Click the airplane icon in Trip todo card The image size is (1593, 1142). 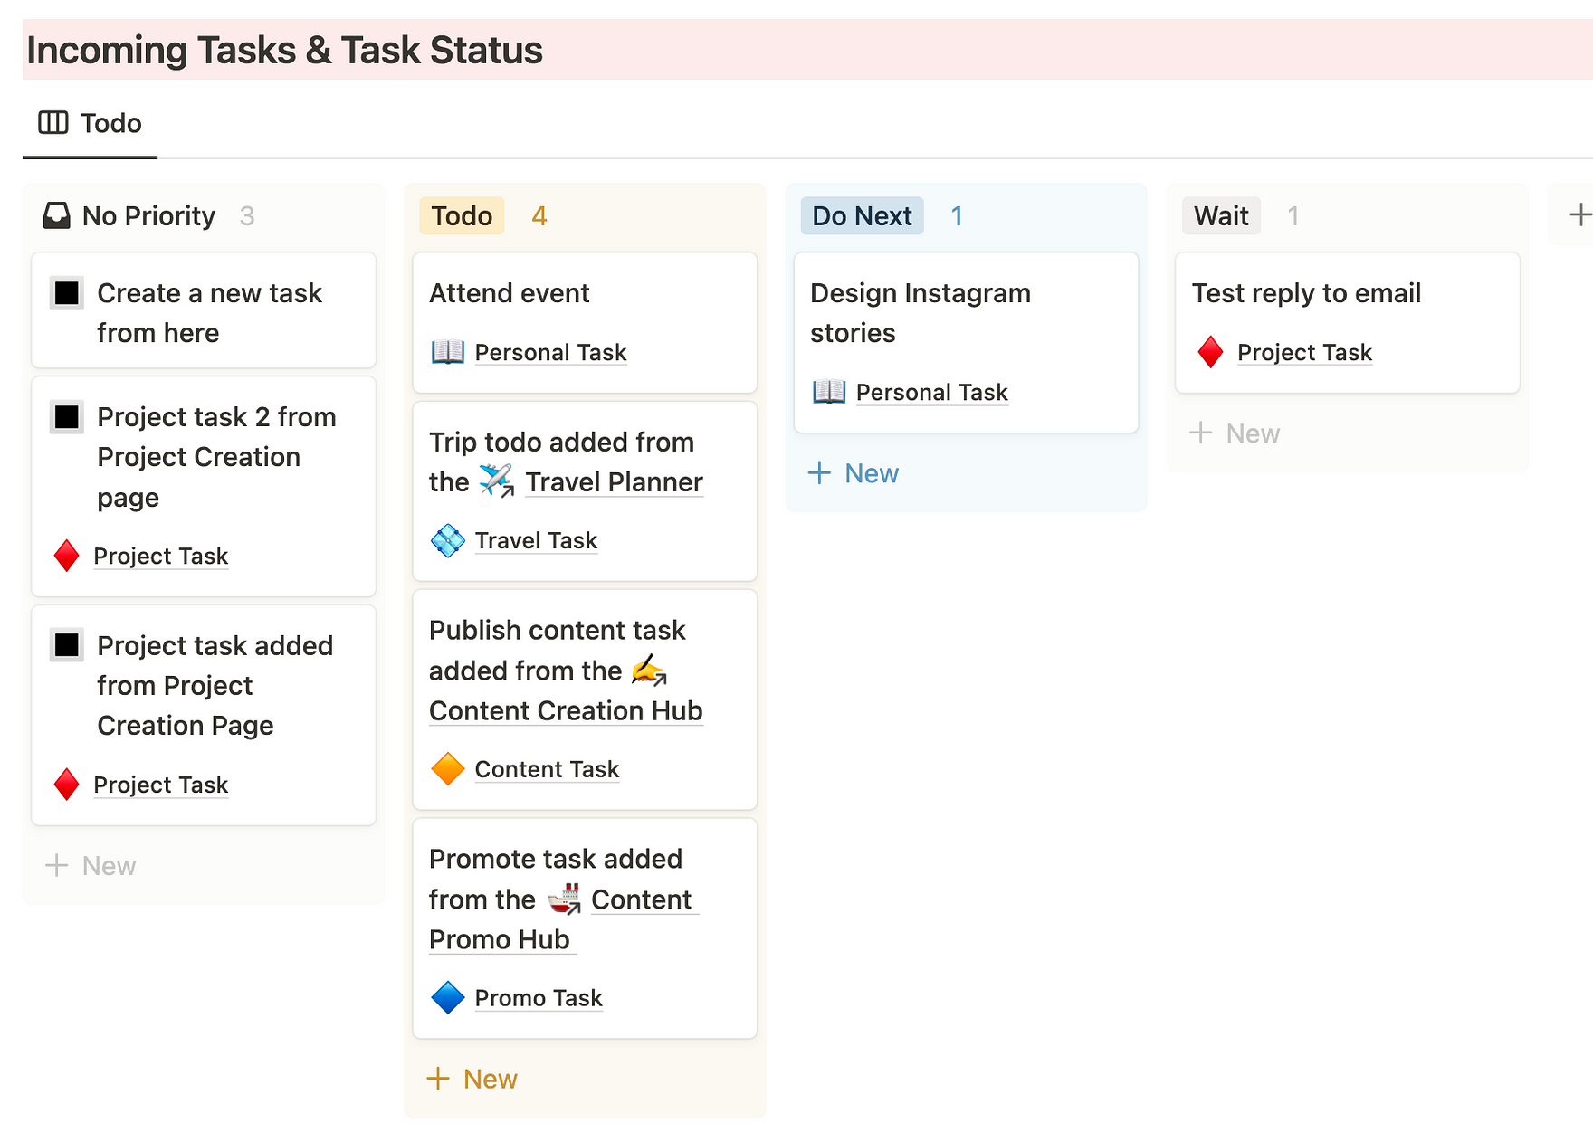click(496, 481)
